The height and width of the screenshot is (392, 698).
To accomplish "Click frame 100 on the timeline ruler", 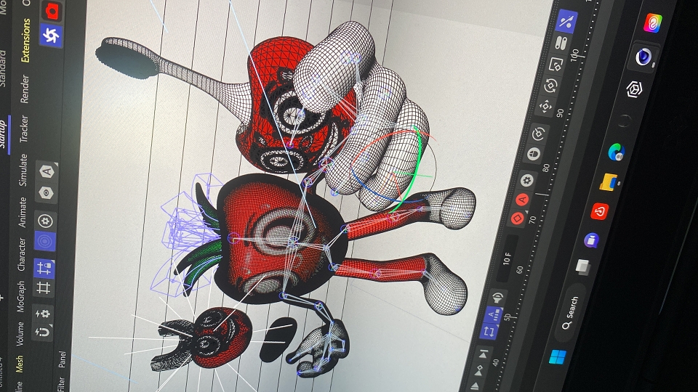I will (x=574, y=55).
